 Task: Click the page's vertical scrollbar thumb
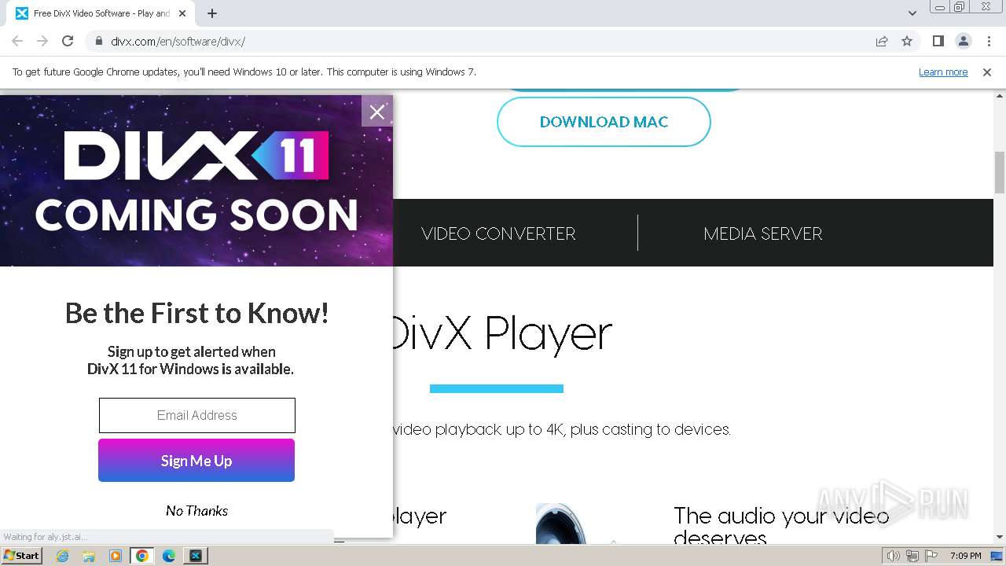point(1000,172)
